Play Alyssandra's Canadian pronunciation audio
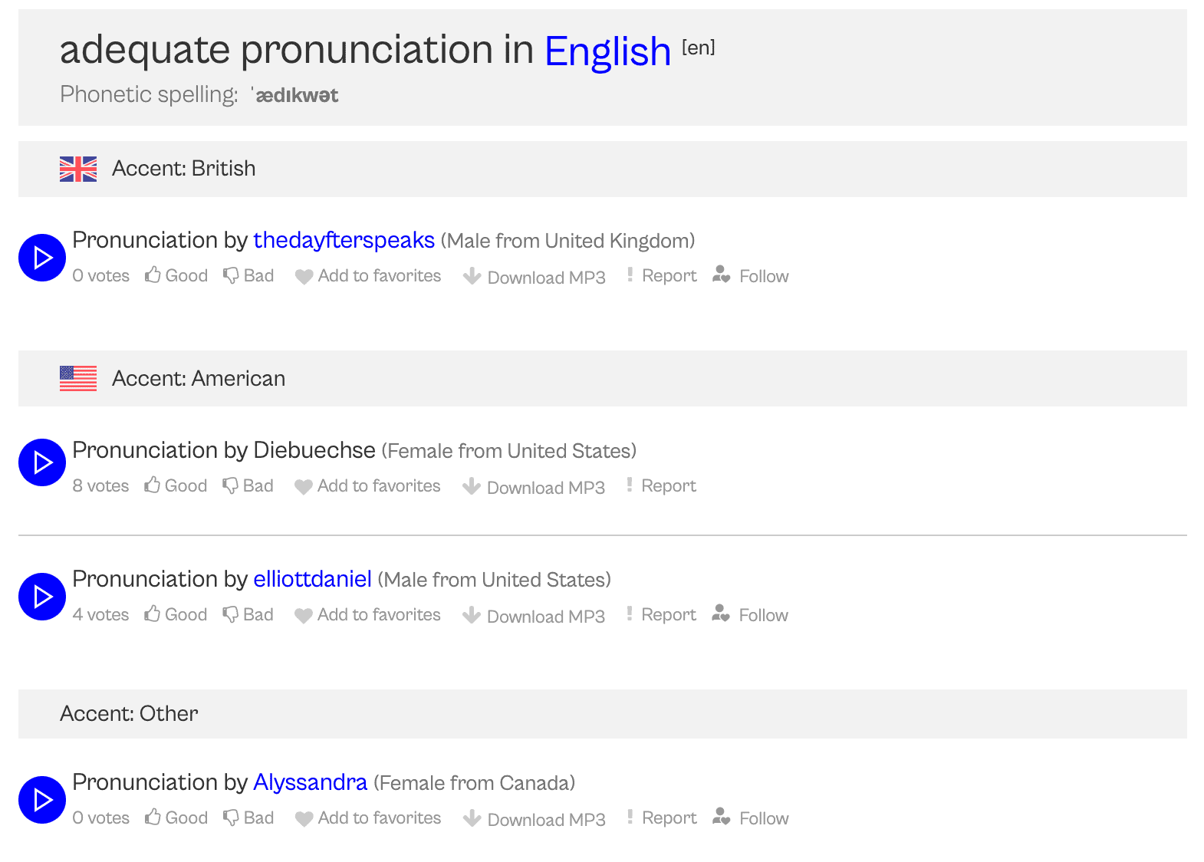1204x862 pixels. point(42,800)
